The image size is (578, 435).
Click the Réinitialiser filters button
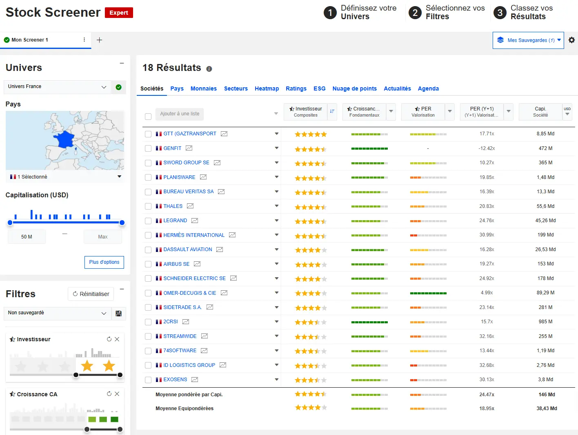pos(91,294)
